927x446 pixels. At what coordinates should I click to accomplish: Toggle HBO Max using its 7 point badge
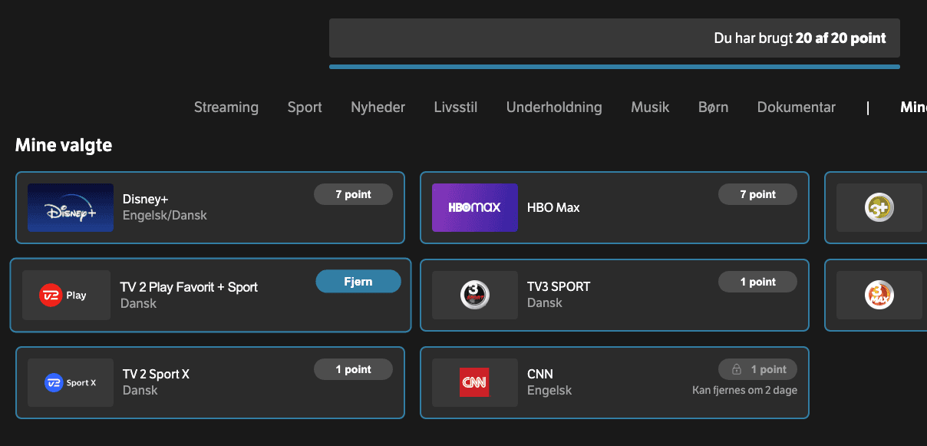757,193
